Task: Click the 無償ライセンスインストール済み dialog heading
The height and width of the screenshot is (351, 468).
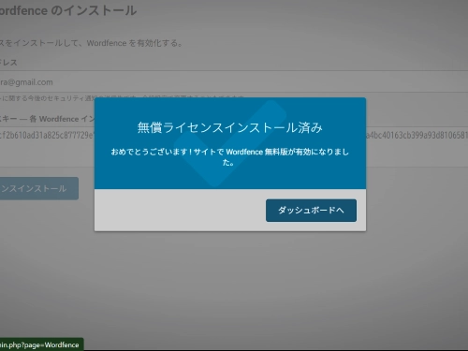Action: [230, 127]
